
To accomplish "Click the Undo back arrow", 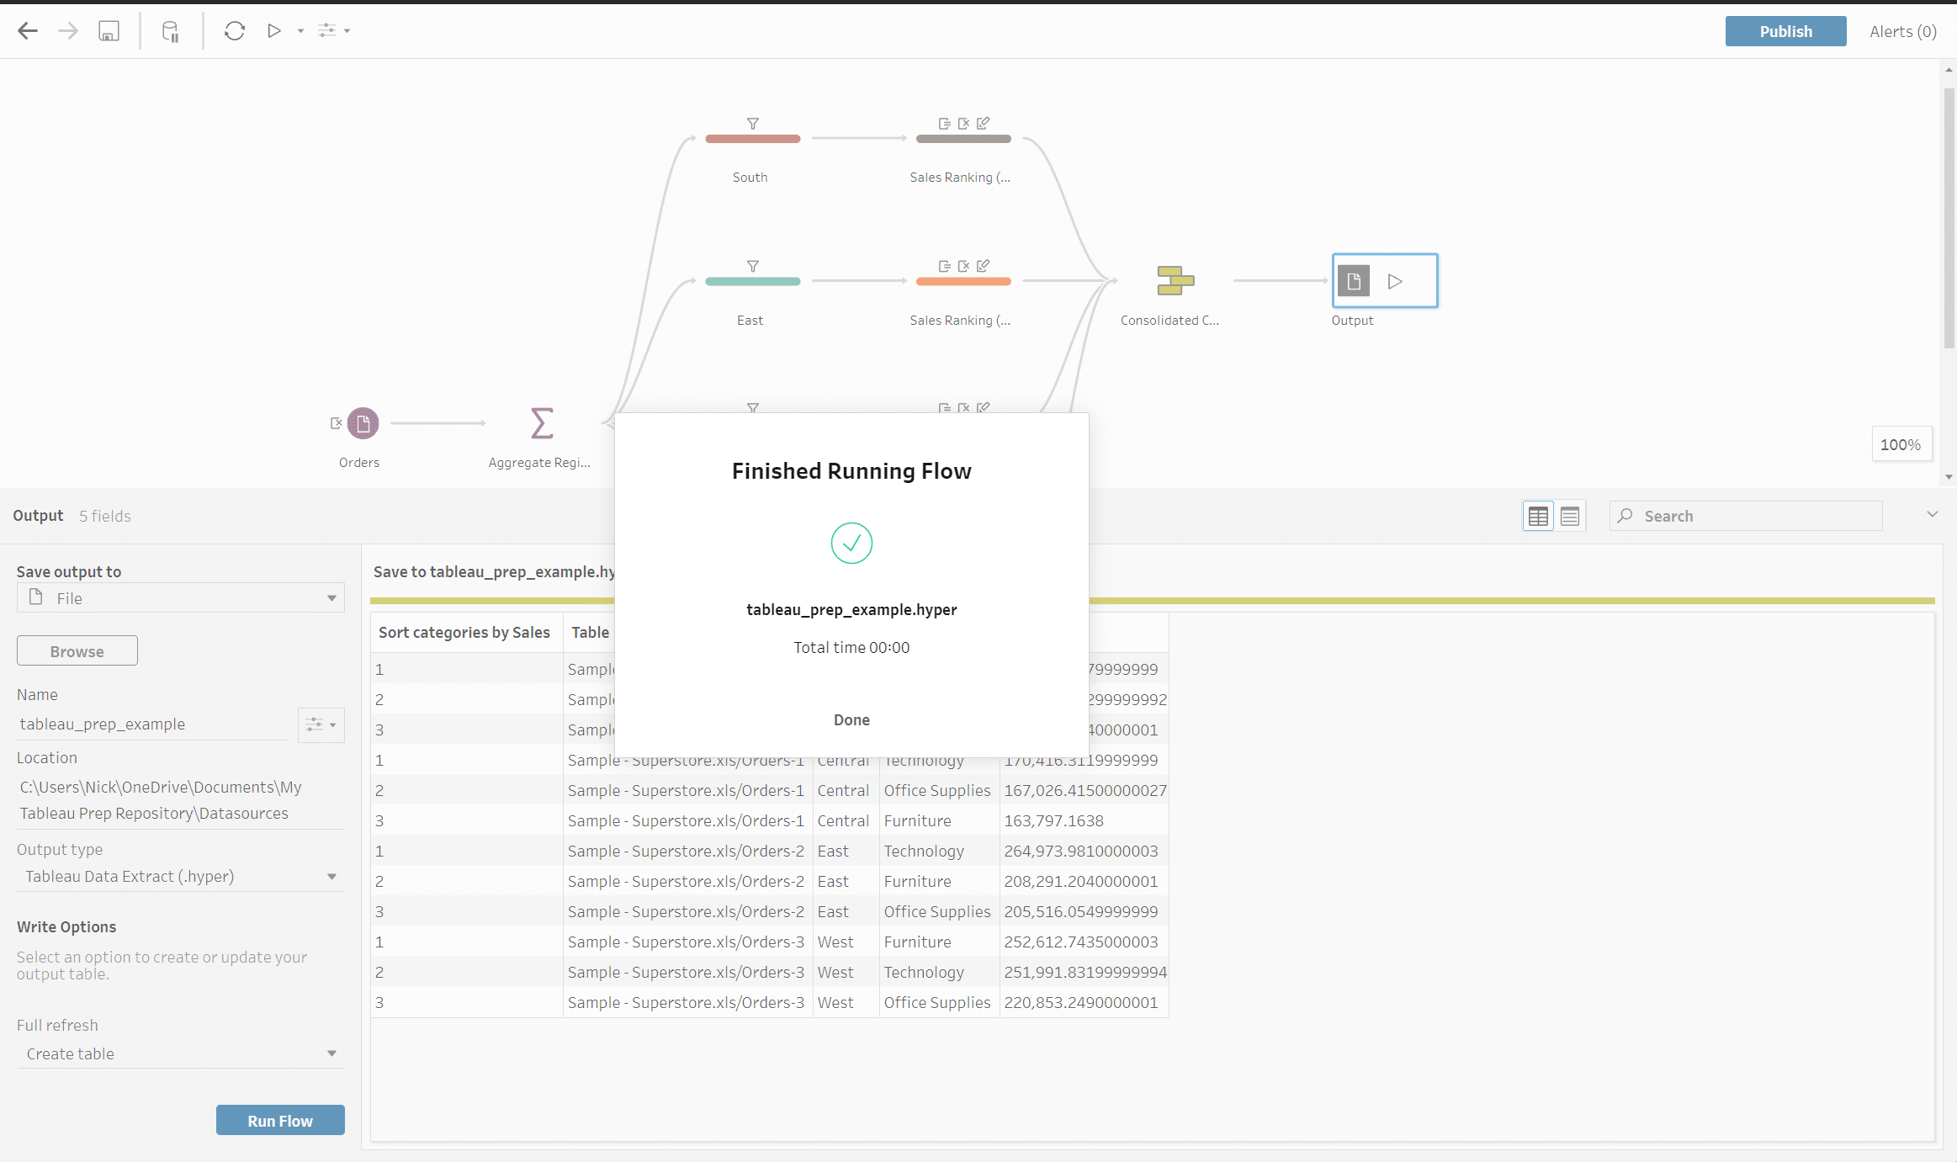I will pos(28,31).
